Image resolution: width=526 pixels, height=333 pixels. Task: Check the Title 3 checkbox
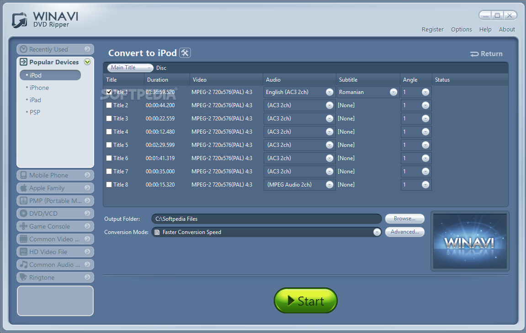coord(109,118)
